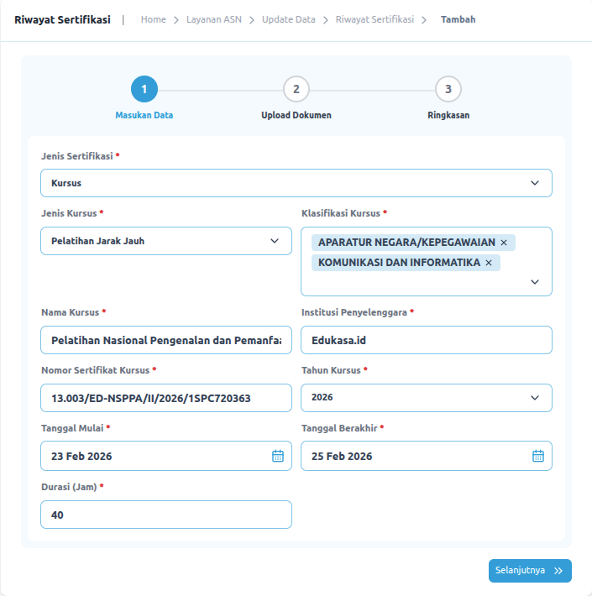Open Layanan ASN breadcrumb link
The width and height of the screenshot is (592, 596).
[x=214, y=19]
